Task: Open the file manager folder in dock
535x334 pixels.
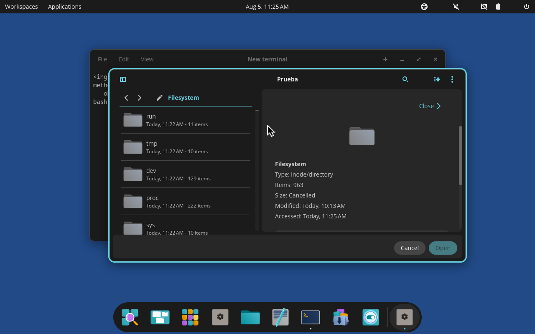Action: click(250, 317)
